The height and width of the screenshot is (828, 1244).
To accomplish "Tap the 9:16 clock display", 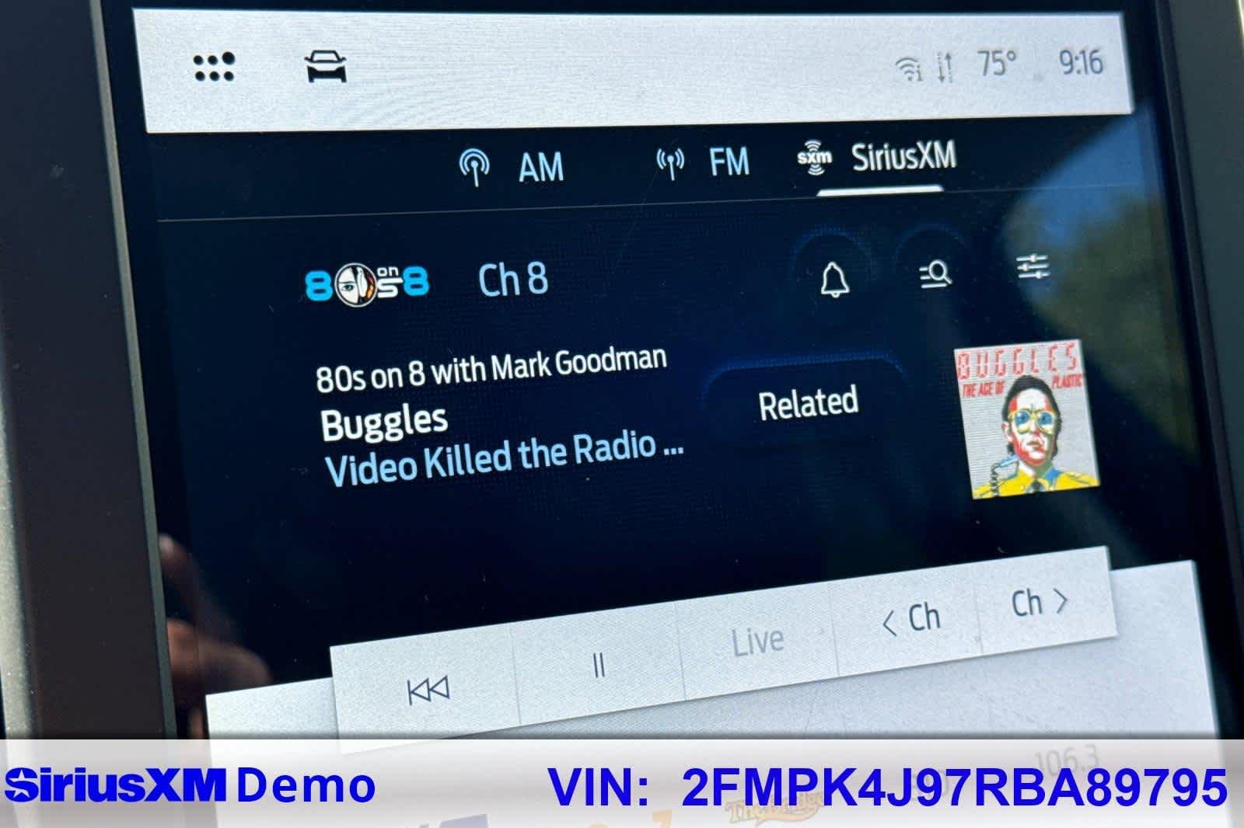I will pos(1081,61).
